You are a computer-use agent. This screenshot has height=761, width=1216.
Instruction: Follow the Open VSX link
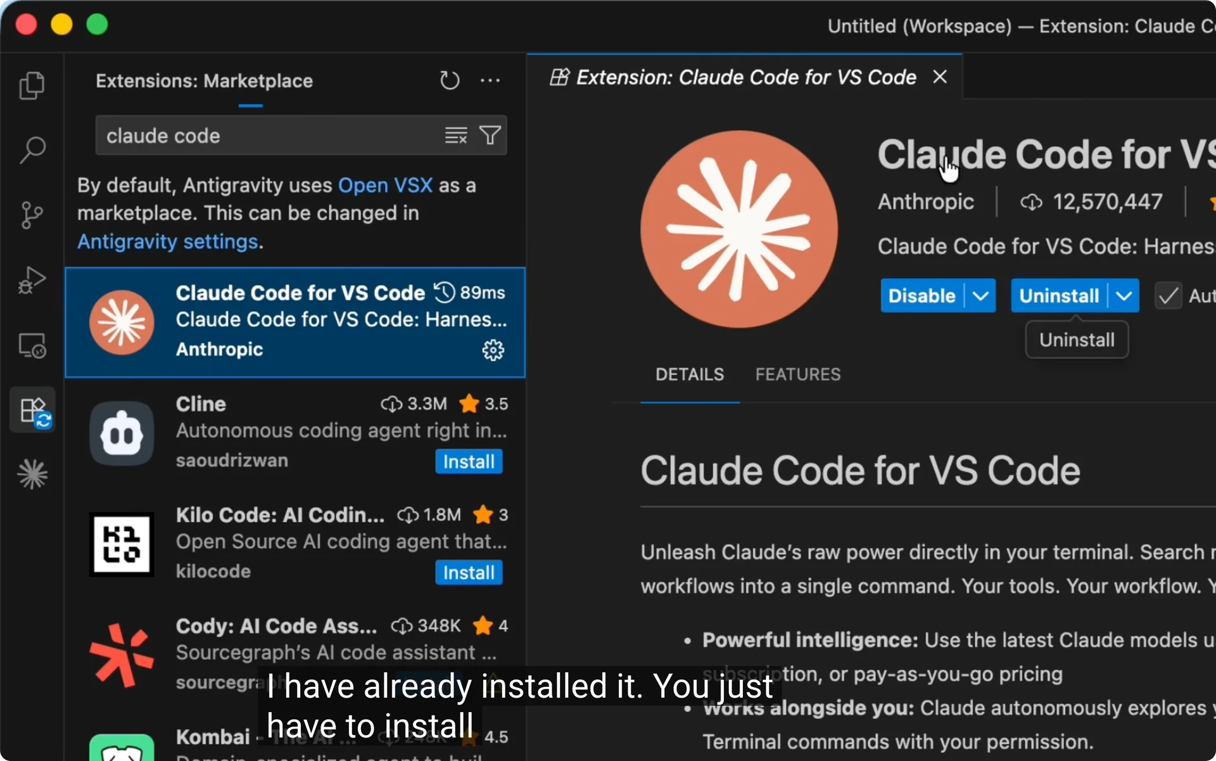385,185
